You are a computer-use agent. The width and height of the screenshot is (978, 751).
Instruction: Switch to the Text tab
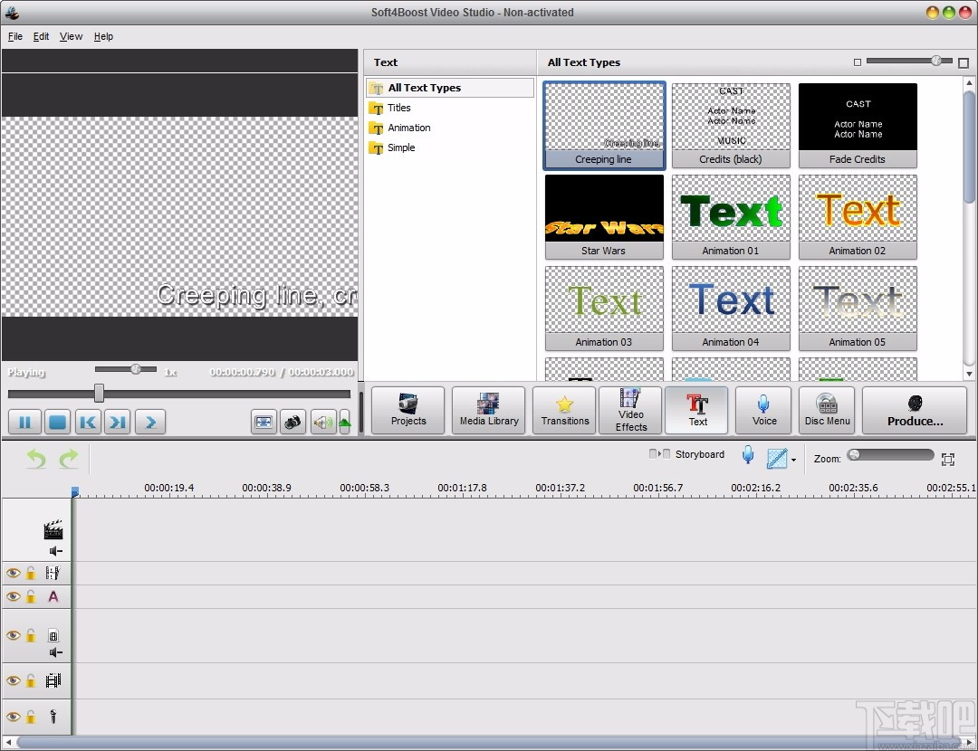[696, 410]
